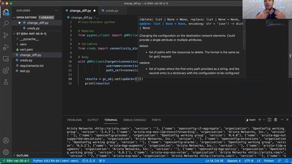
Task: Change end of line via LF
Action: (259, 161)
